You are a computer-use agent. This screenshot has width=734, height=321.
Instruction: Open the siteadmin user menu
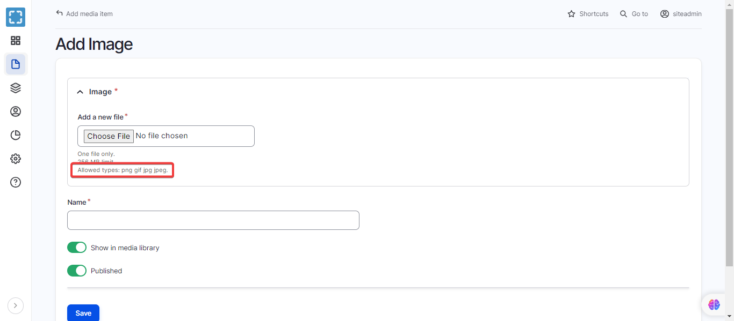pyautogui.click(x=681, y=14)
